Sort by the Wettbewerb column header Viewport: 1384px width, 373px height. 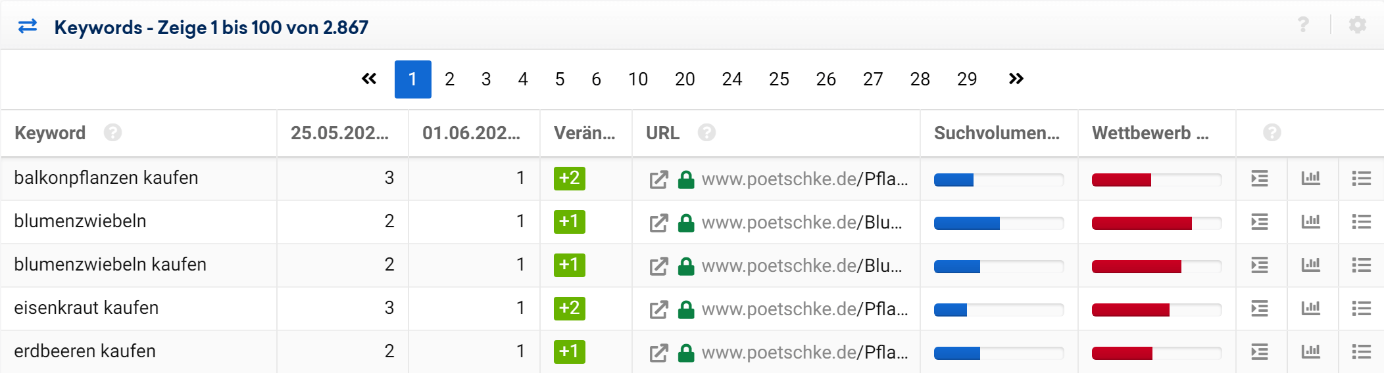(1150, 133)
